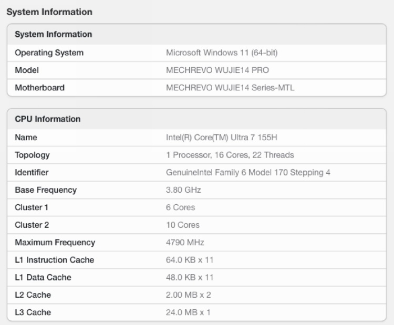Click the 'Cluster 1' label

coord(32,207)
